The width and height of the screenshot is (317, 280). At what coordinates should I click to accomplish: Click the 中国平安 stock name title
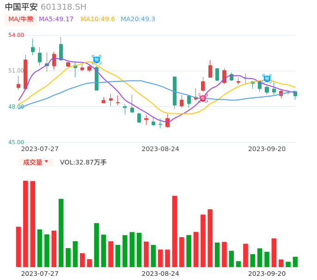click(21, 7)
